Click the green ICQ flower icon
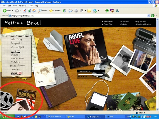Image resolution: width=159 pixels, height=119 pixels. coord(107,11)
